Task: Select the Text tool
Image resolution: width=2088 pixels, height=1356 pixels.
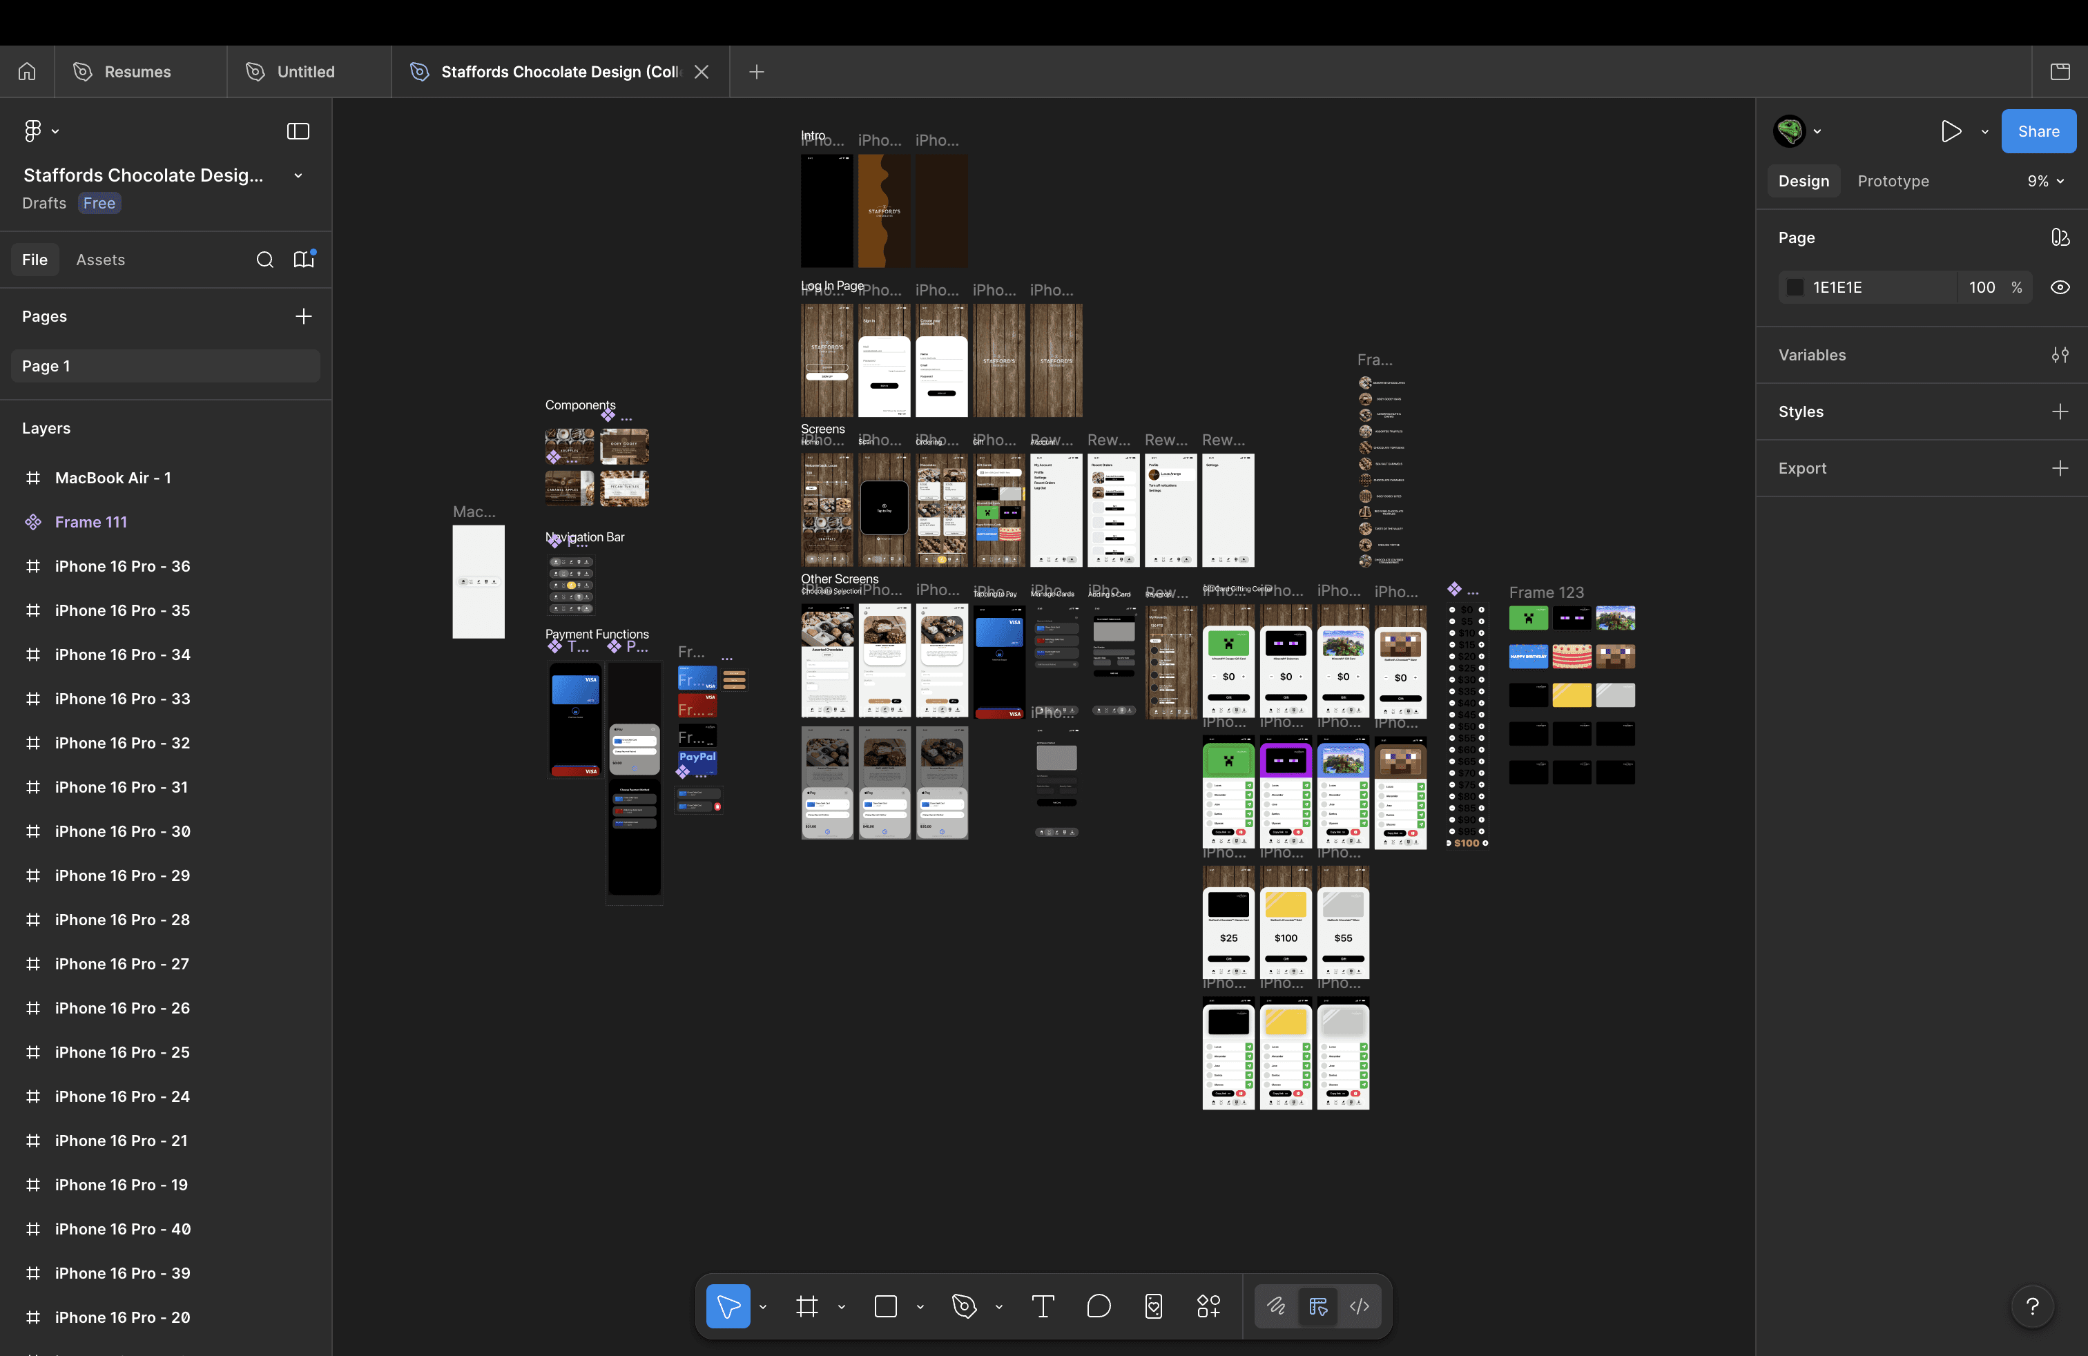Action: click(1042, 1307)
